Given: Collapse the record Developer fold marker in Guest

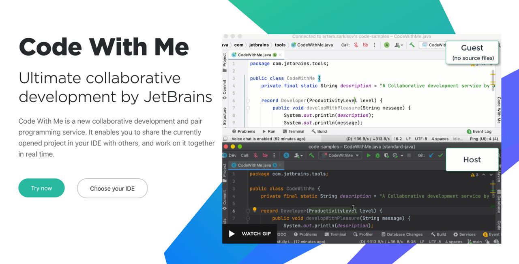Looking at the screenshot, I should [x=248, y=101].
